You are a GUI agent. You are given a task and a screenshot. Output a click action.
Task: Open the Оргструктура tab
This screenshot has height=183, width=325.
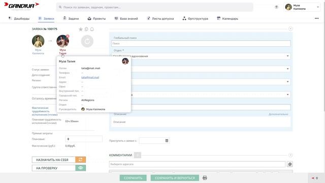(195, 18)
